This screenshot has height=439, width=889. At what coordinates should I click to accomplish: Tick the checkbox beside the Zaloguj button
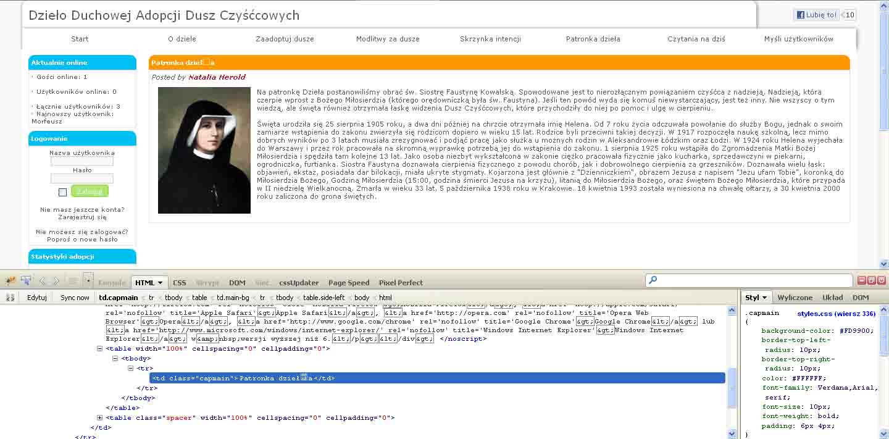tap(62, 193)
